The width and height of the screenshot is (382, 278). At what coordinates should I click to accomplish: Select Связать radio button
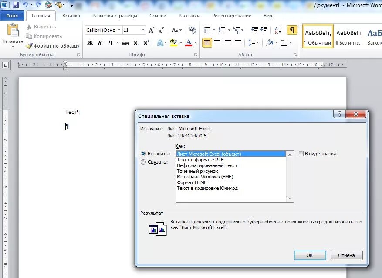(x=143, y=162)
